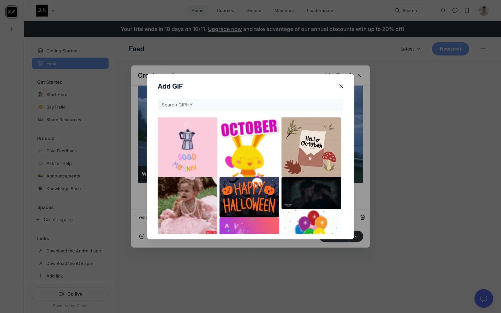Expand the community switcher chevron

coord(53,11)
